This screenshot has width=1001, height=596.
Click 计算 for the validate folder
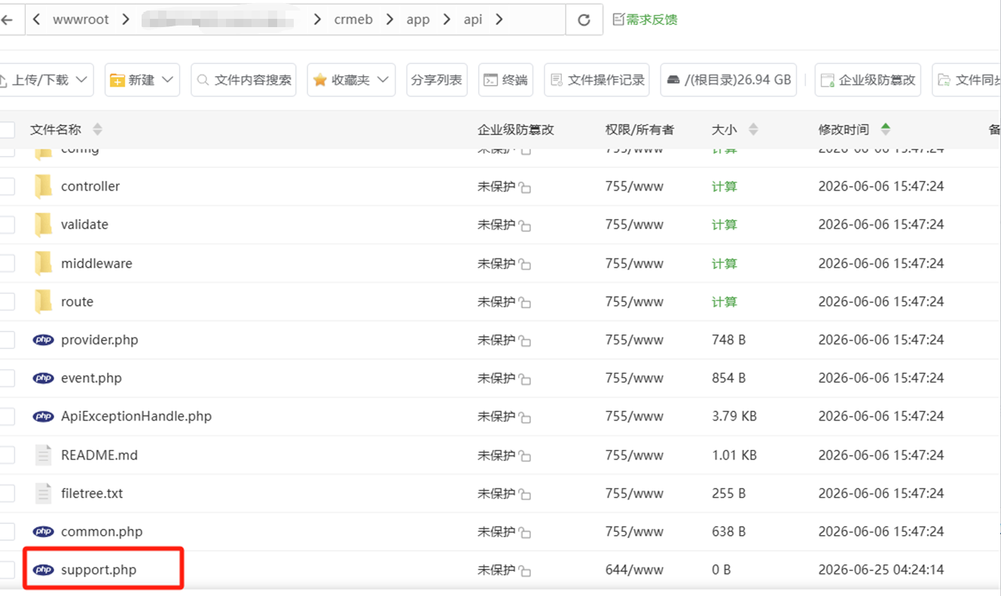tap(725, 225)
